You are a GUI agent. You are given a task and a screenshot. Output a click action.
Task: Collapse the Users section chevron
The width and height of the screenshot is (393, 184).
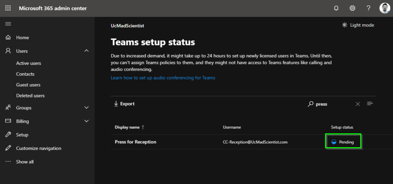point(86,51)
